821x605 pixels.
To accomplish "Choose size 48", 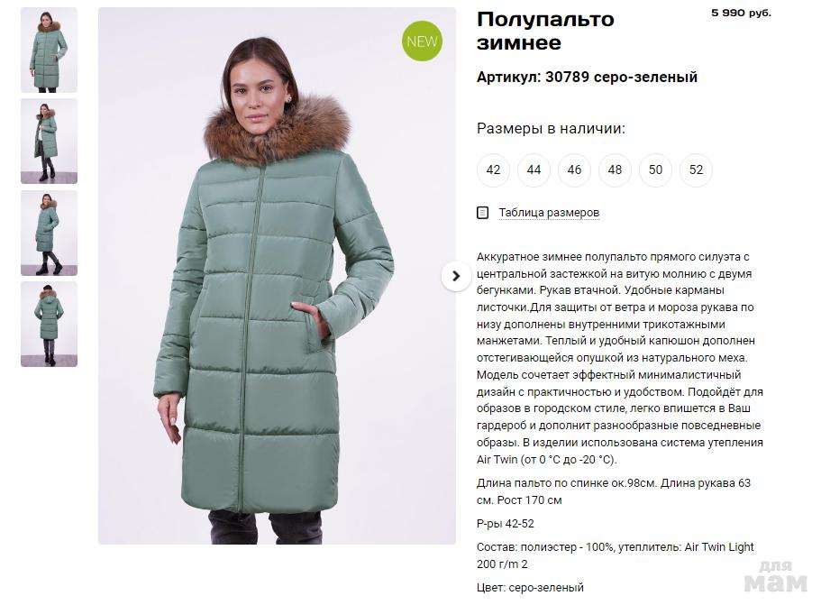I will pos(615,170).
